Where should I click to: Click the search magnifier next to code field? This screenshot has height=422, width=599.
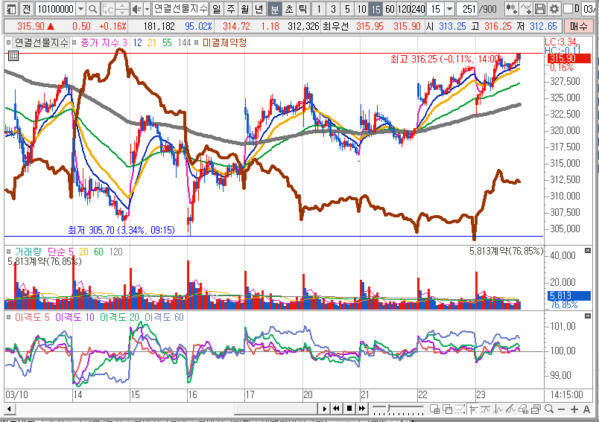coord(92,9)
